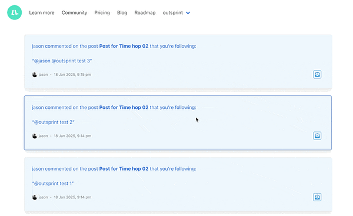Click the 9:14 pm timestamp under 'test 1'

pyautogui.click(x=72, y=197)
